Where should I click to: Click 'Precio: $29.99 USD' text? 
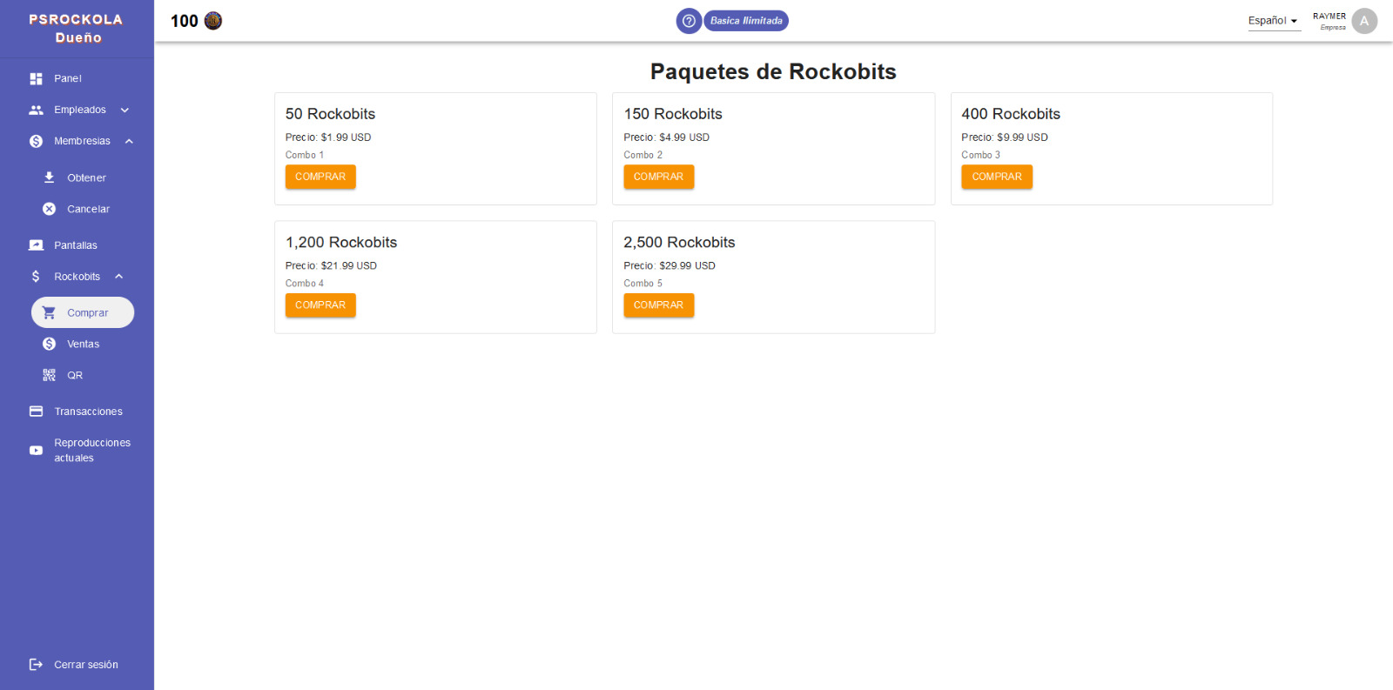coord(670,266)
